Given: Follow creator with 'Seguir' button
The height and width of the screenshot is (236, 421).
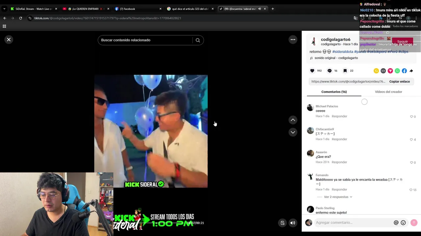Looking at the screenshot, I should [x=402, y=42].
